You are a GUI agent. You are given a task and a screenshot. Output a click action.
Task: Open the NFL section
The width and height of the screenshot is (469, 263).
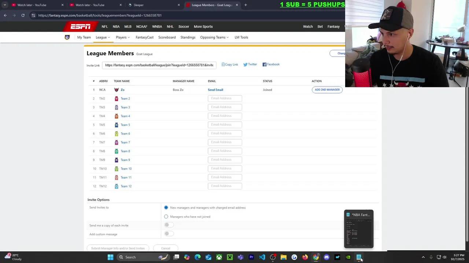pos(105,27)
